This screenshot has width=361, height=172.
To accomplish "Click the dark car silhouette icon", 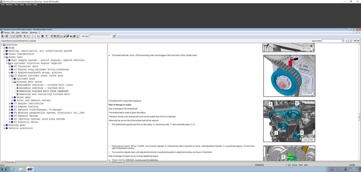I will pos(71,36).
